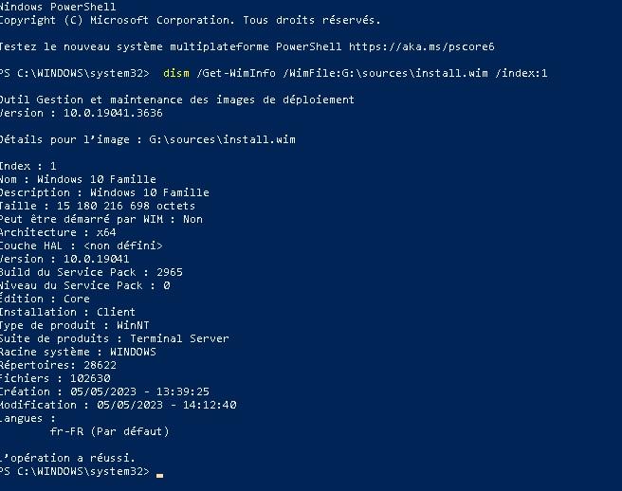This screenshot has height=491, width=622.
Task: Click the dism command name in the prompt line
Action: 176,73
